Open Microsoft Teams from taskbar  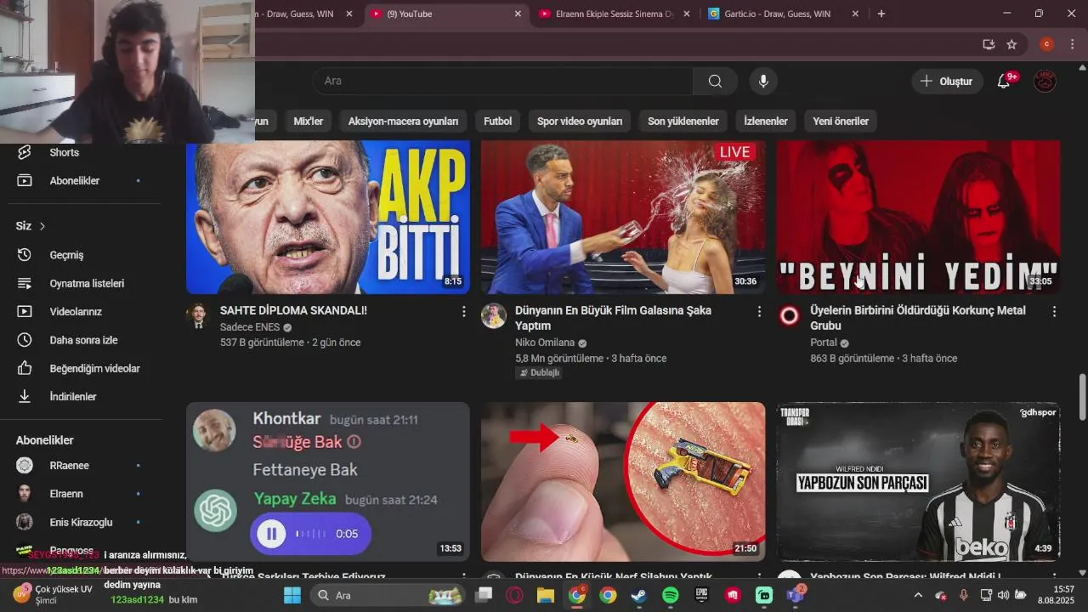795,595
